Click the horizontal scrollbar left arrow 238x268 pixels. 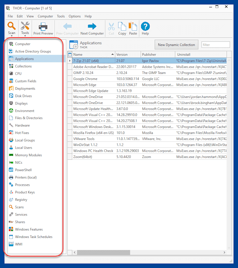click(75, 252)
